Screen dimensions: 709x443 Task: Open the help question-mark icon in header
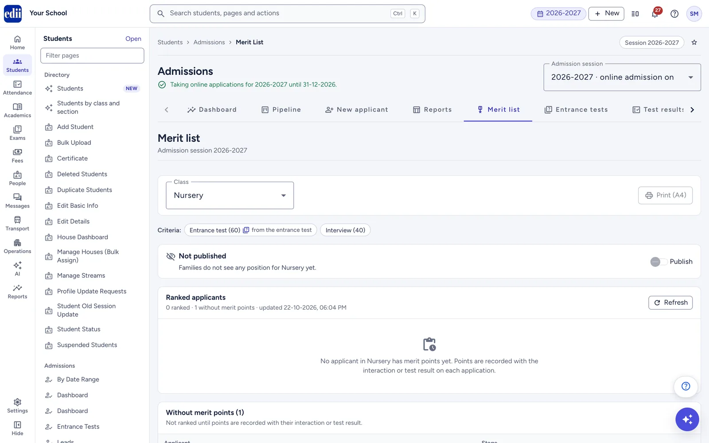coord(674,14)
